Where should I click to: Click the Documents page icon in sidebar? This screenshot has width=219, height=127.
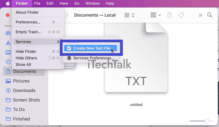[x=8, y=72]
